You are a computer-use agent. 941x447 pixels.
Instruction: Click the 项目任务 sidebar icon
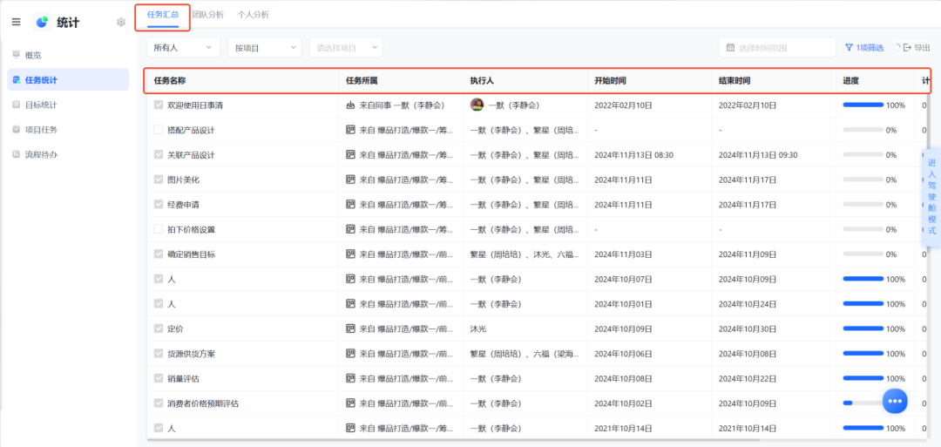click(17, 130)
